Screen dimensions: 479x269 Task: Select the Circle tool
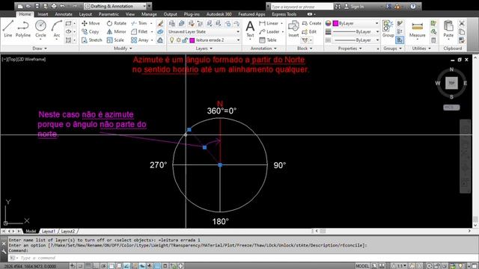(40, 29)
